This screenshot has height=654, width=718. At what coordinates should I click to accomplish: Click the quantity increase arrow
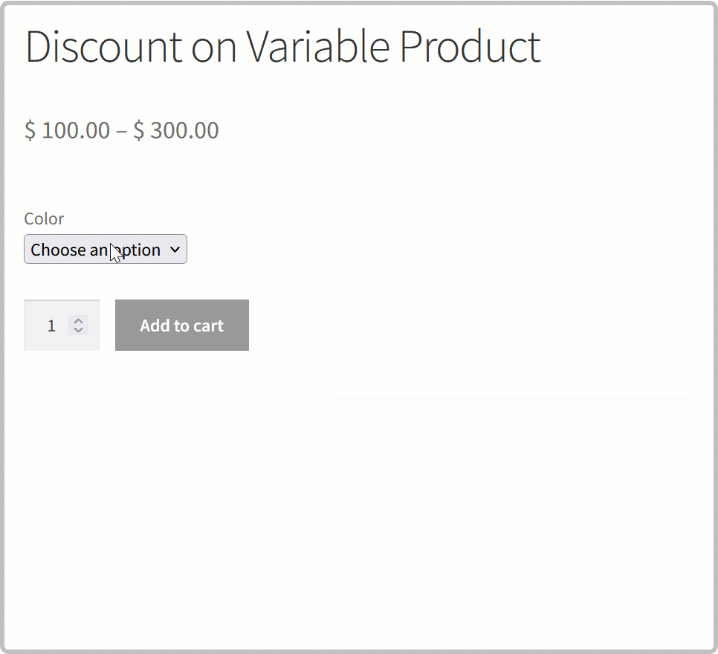[78, 320]
